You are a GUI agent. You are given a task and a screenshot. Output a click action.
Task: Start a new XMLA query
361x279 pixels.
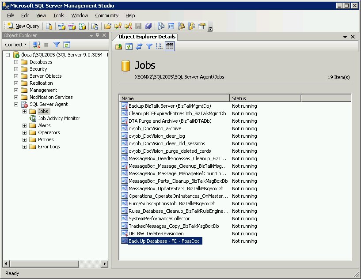[82, 26]
